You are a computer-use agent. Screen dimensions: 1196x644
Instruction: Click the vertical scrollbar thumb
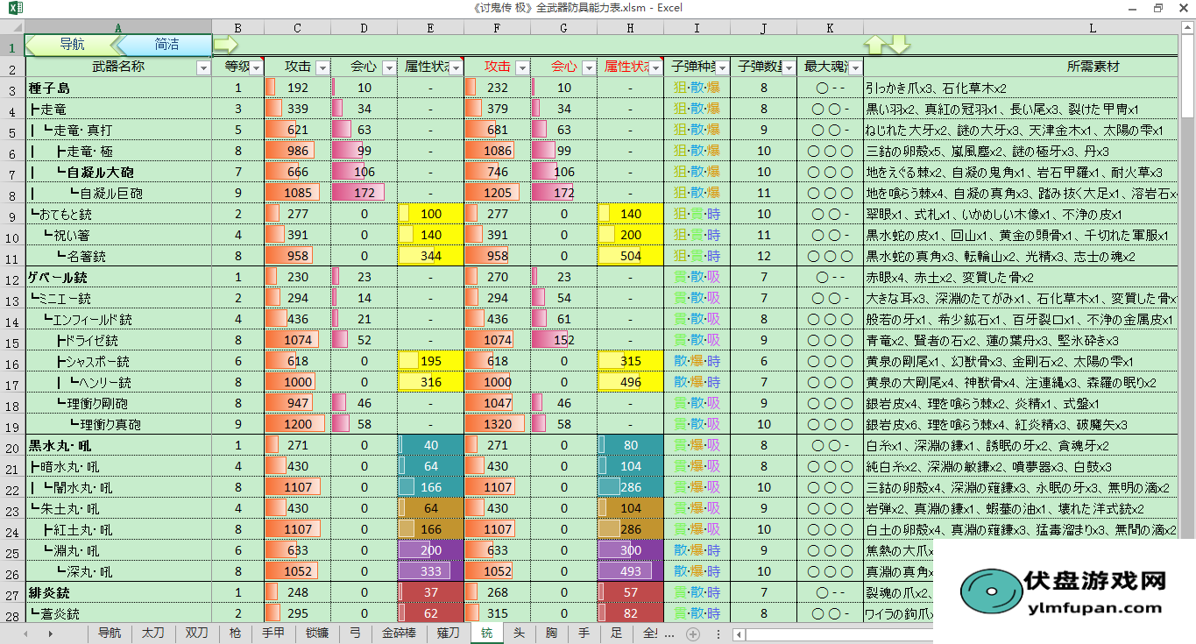[x=1188, y=78]
